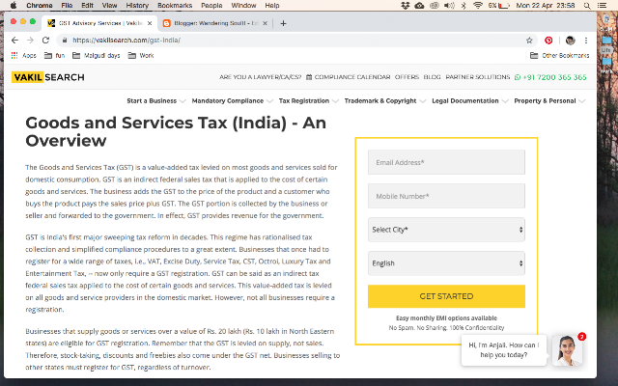618x386 pixels.
Task: Open Notification Center list icon
Action: 602,6
